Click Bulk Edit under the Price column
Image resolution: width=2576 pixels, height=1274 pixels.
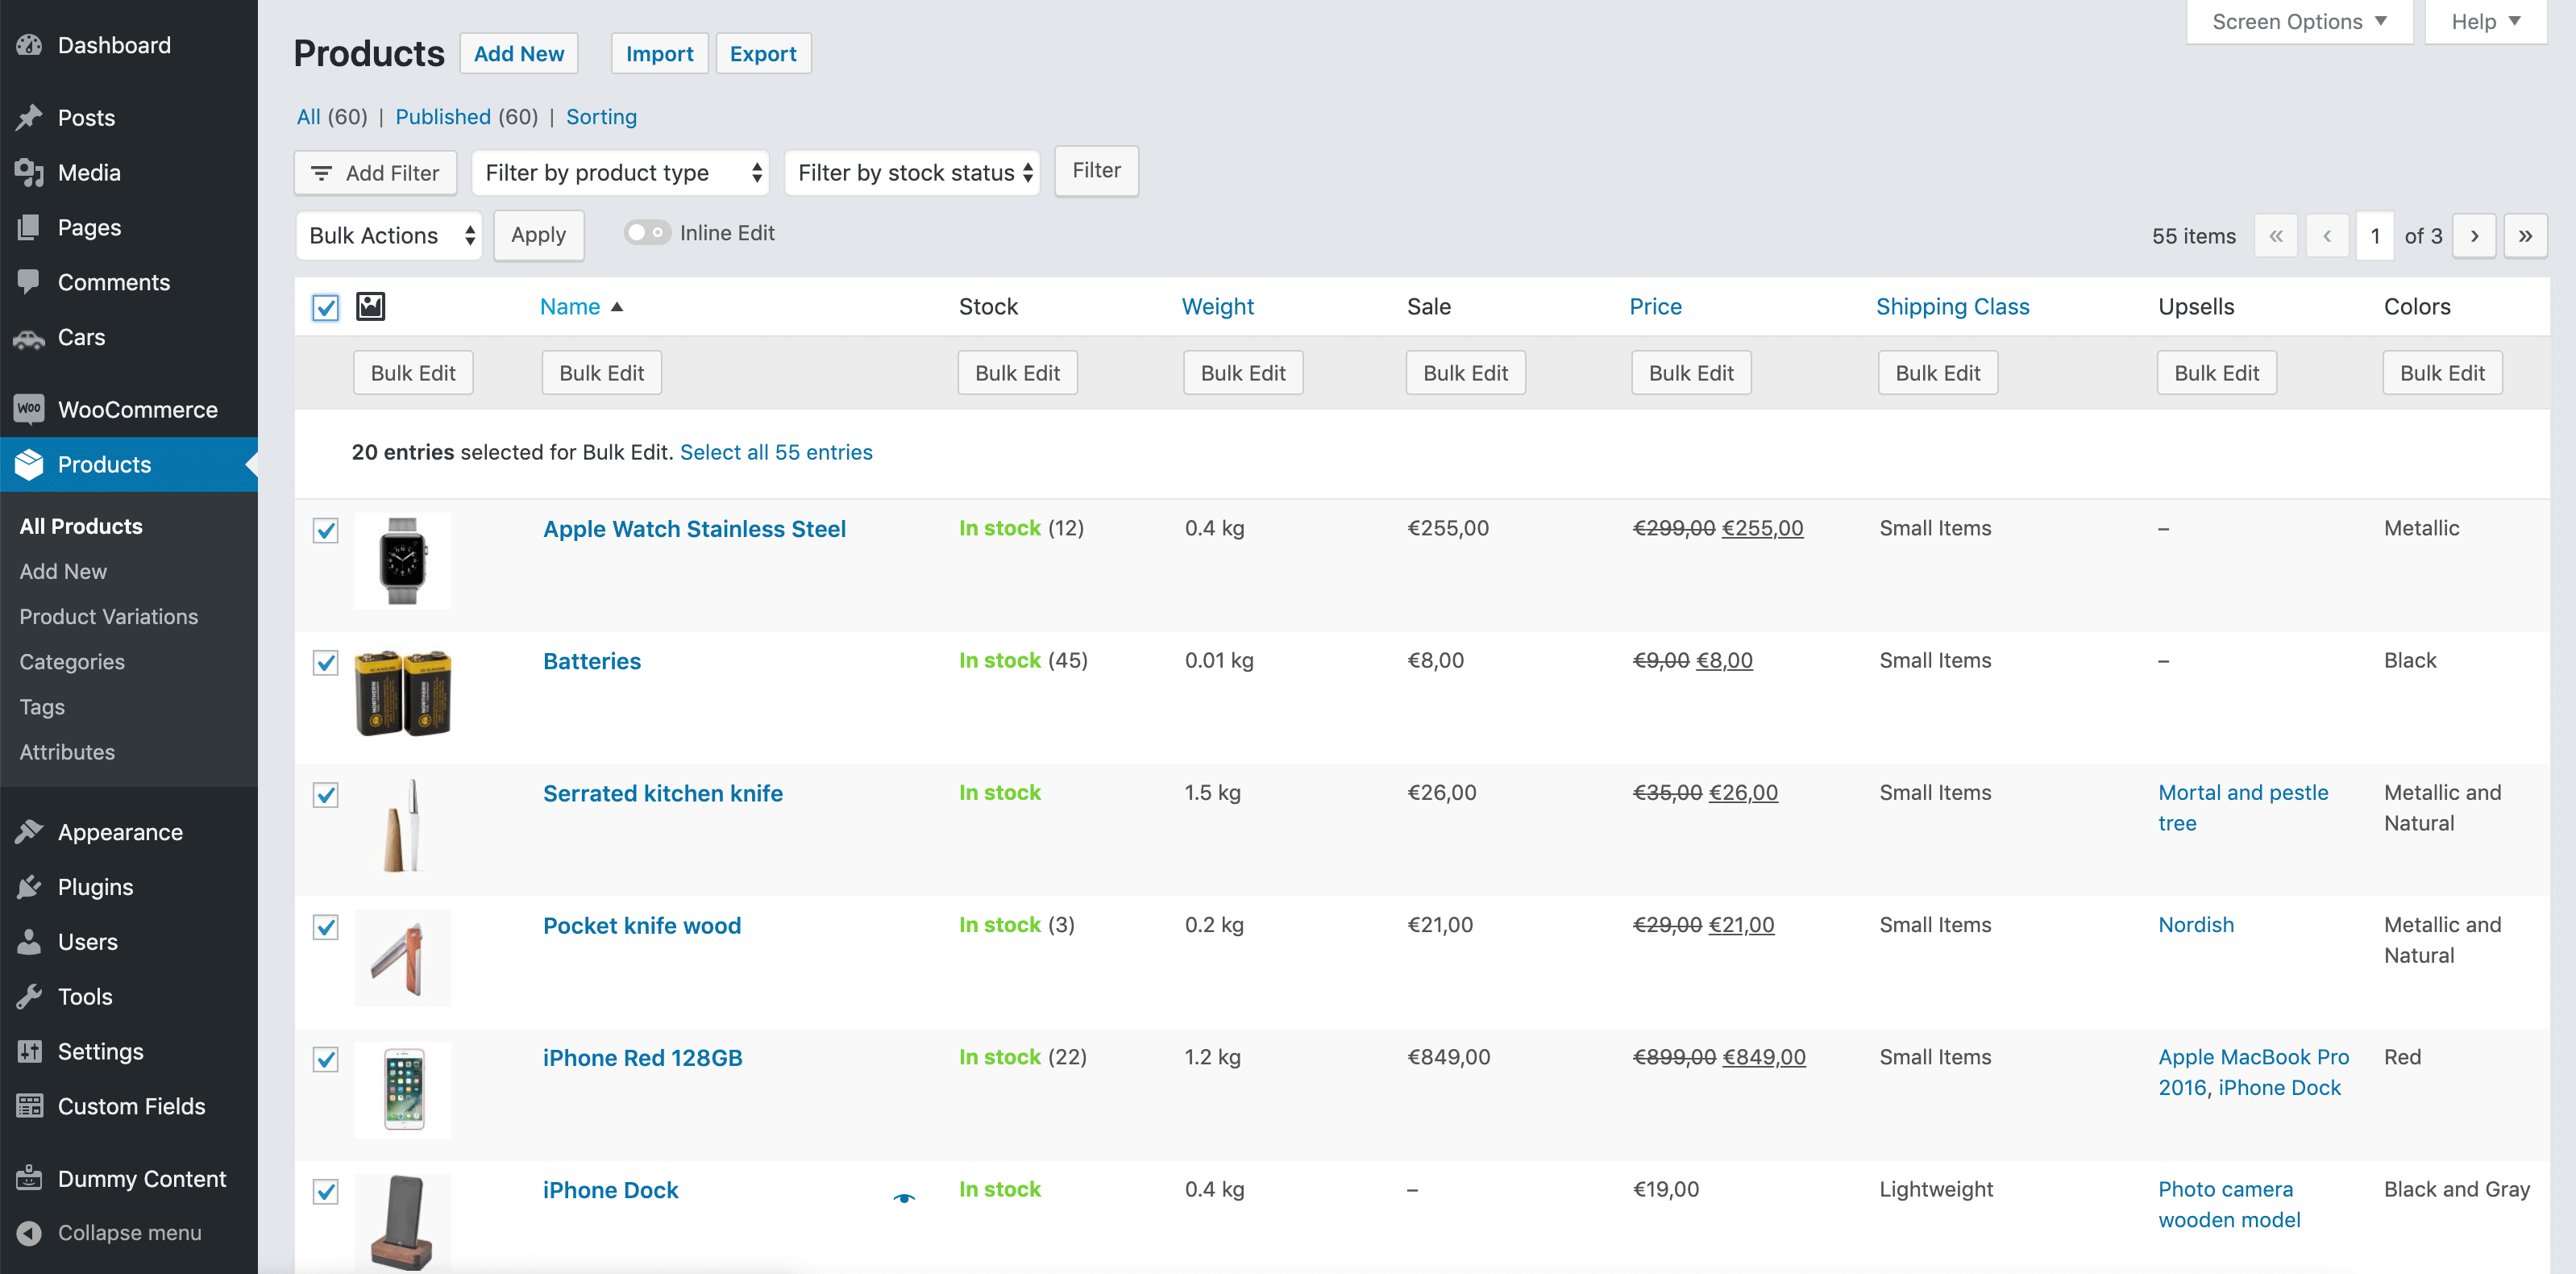pos(1690,373)
